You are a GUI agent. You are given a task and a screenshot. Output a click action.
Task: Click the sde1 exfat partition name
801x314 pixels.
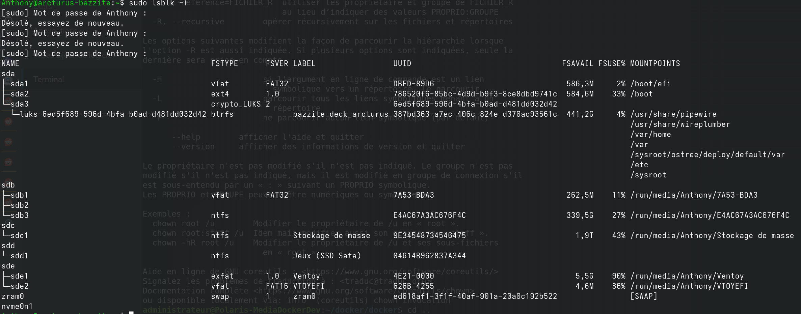coord(19,276)
